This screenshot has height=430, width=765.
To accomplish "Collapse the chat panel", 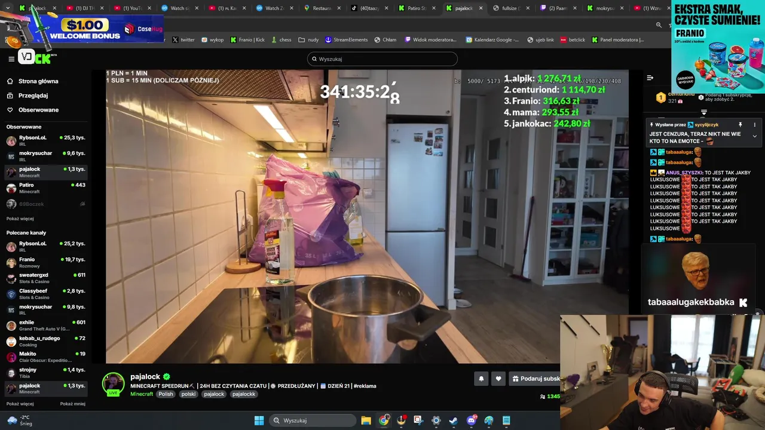I will [x=650, y=78].
